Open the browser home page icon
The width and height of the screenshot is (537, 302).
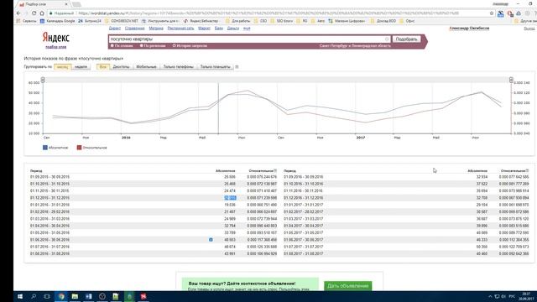point(42,13)
